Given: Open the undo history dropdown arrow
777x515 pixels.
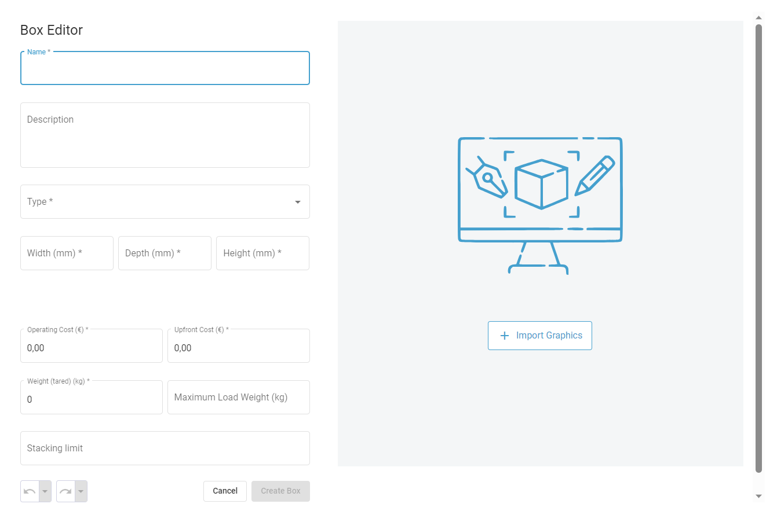Looking at the screenshot, I should pyautogui.click(x=45, y=491).
